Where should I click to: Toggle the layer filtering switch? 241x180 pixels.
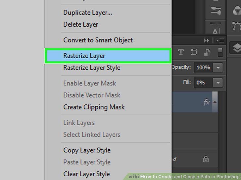[x=220, y=52]
